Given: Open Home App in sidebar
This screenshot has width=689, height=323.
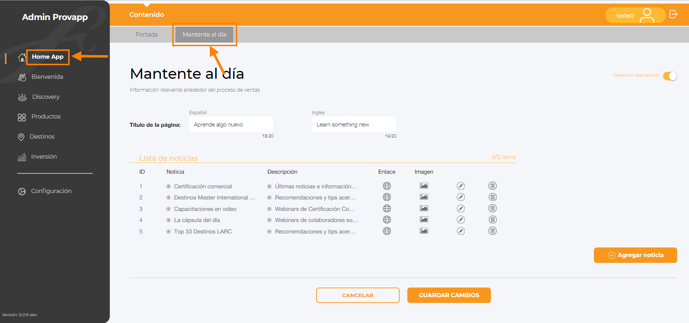Looking at the screenshot, I should 48,57.
